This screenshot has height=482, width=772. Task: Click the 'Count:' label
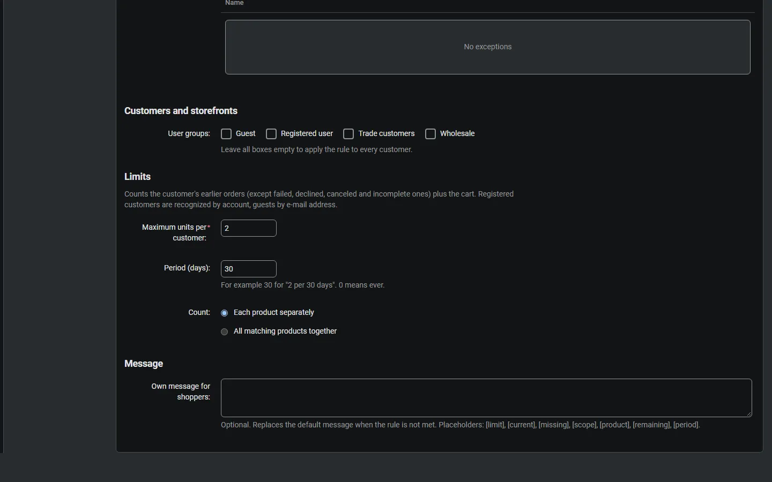(199, 312)
